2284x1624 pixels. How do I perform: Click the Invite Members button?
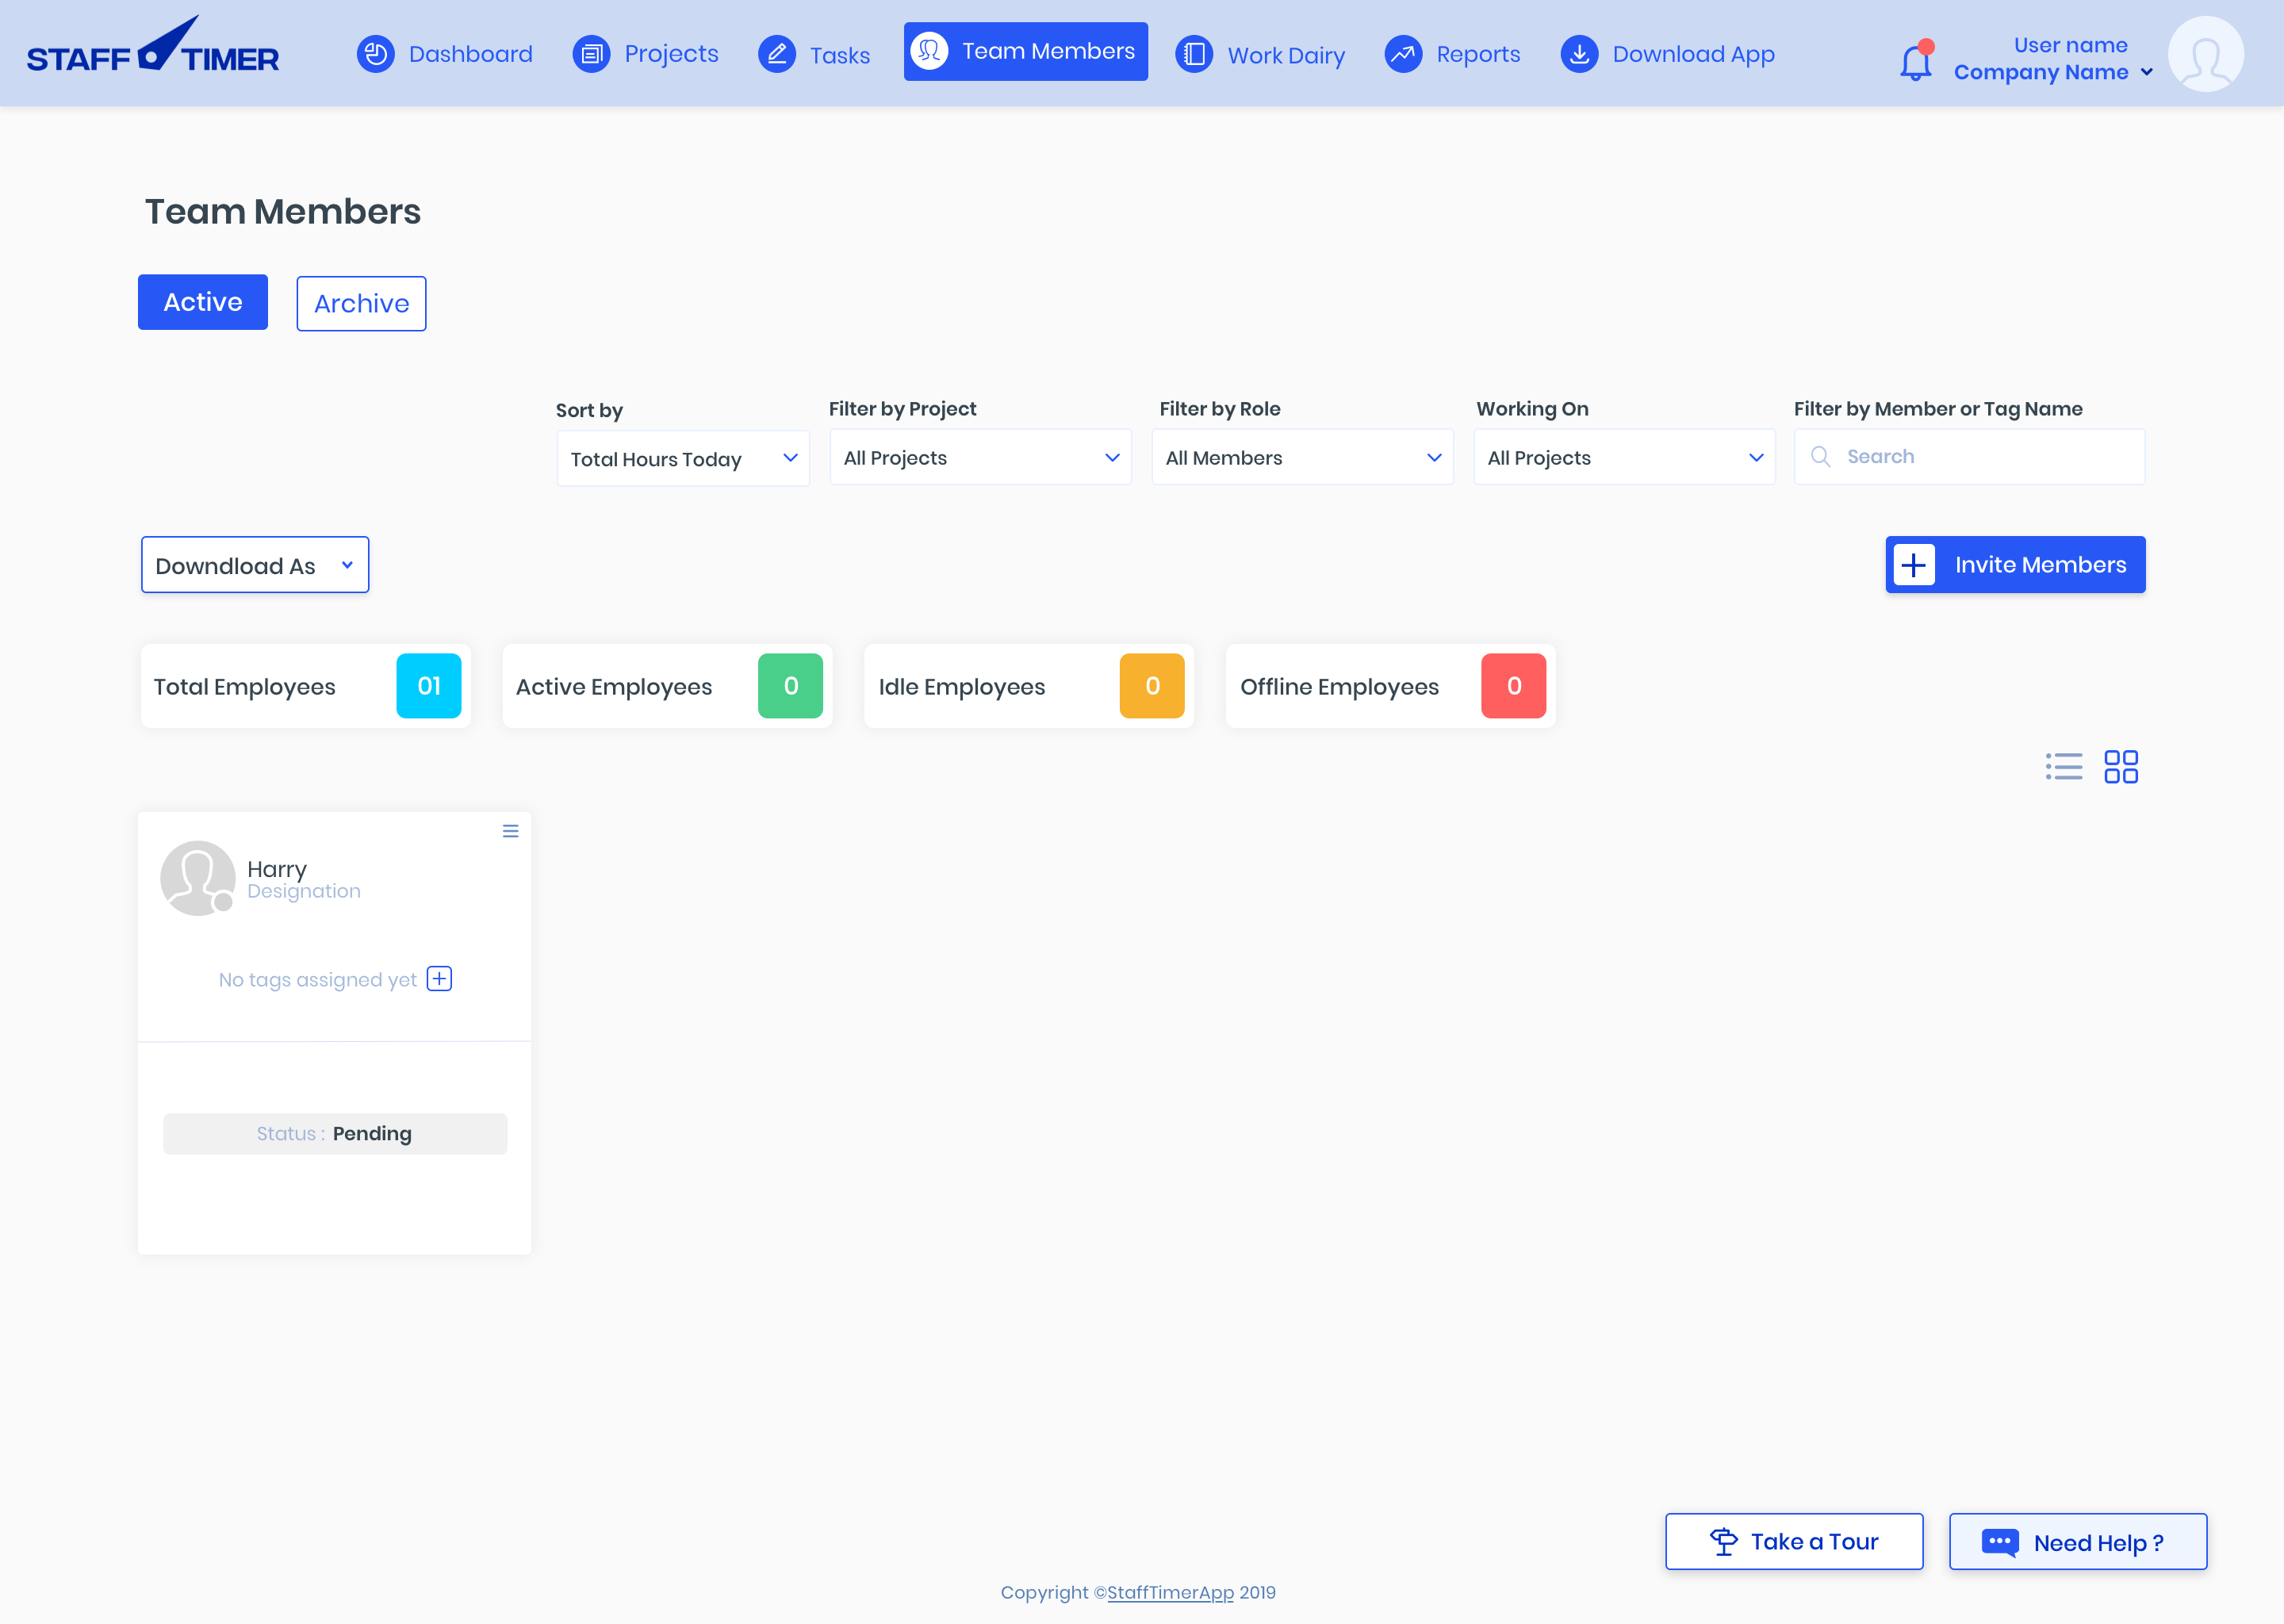[2015, 564]
